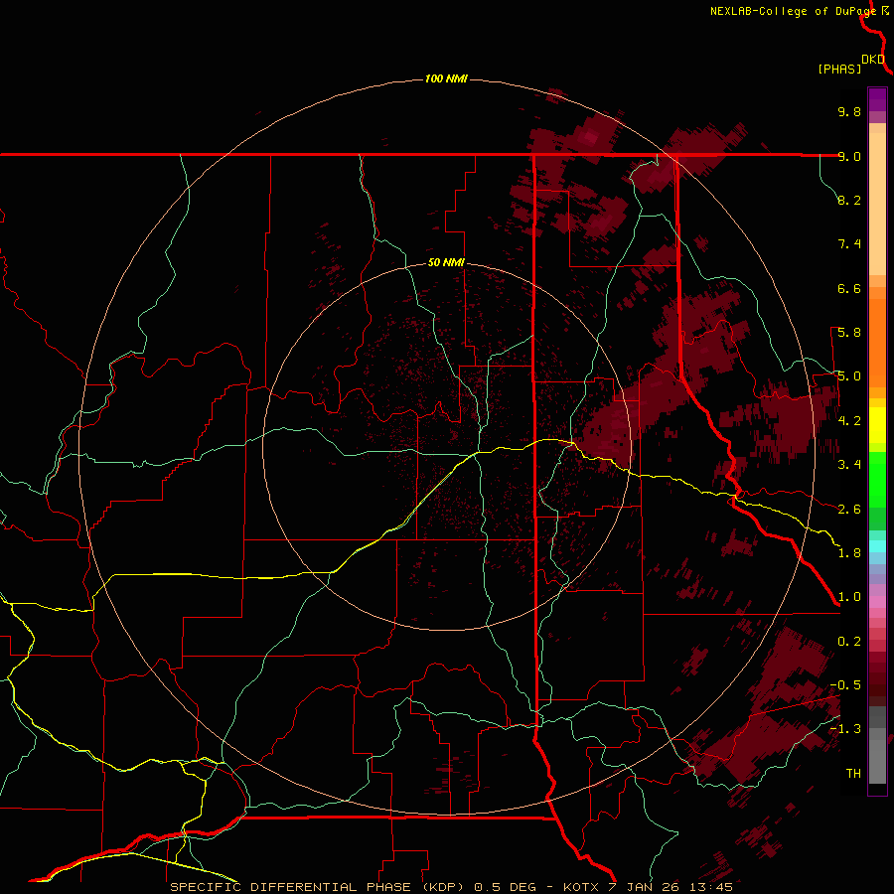Screen dimensions: 894x894
Task: Click the 100 NMI range ring label
Action: [446, 78]
